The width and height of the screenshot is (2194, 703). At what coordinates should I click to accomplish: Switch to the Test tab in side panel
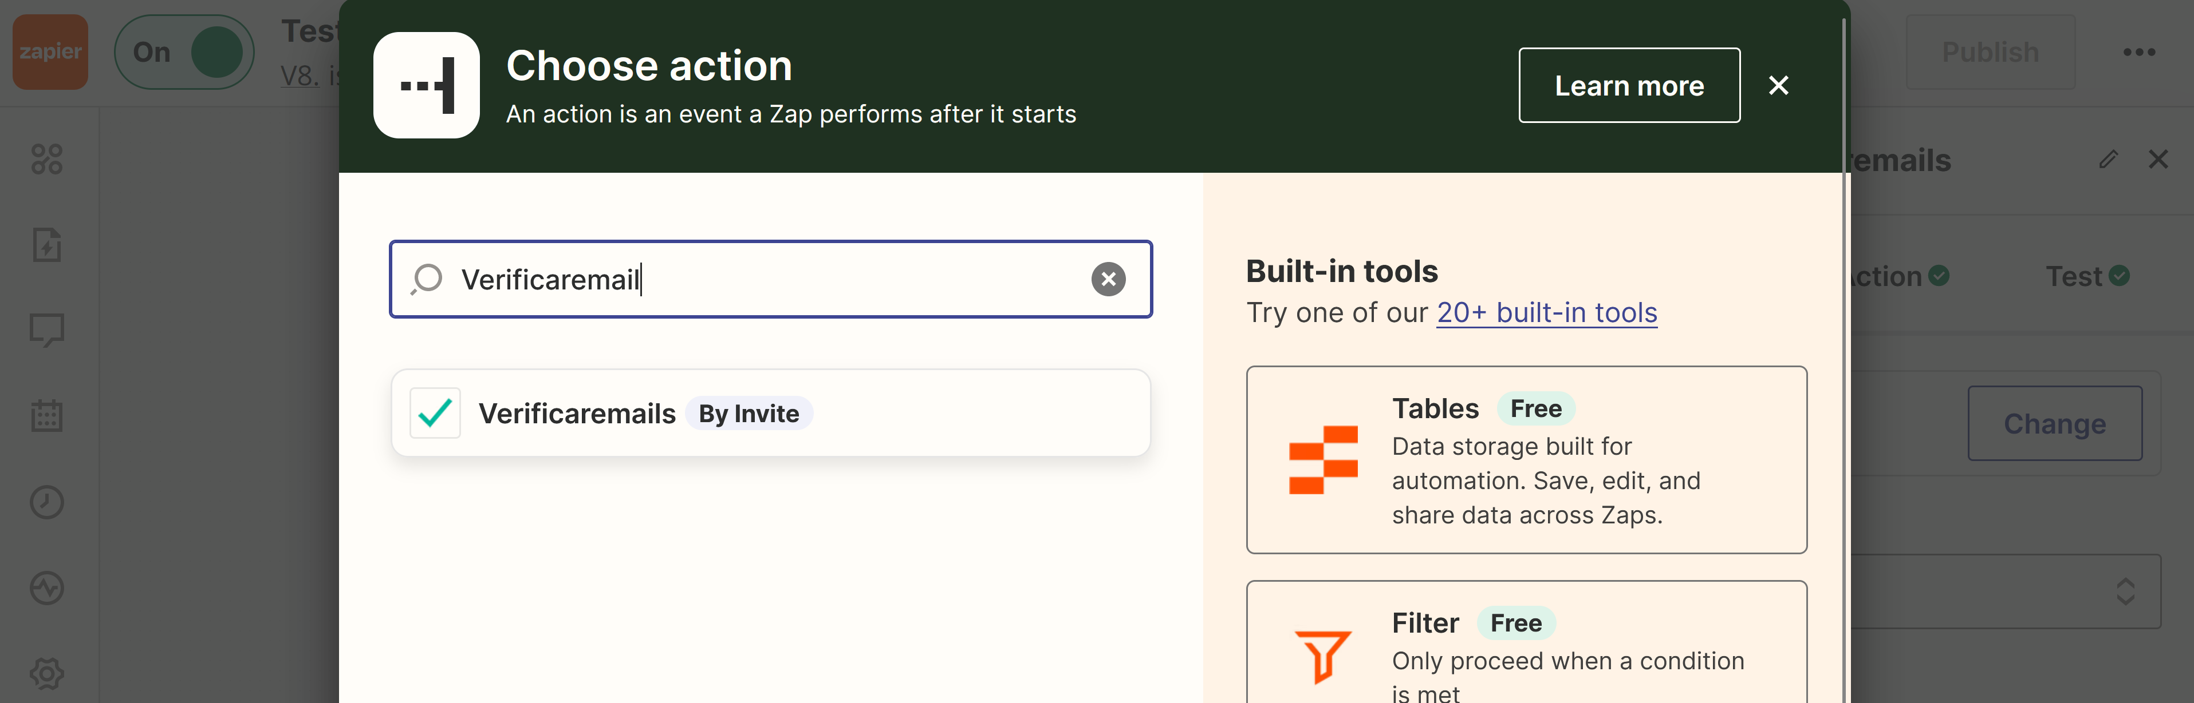2087,277
